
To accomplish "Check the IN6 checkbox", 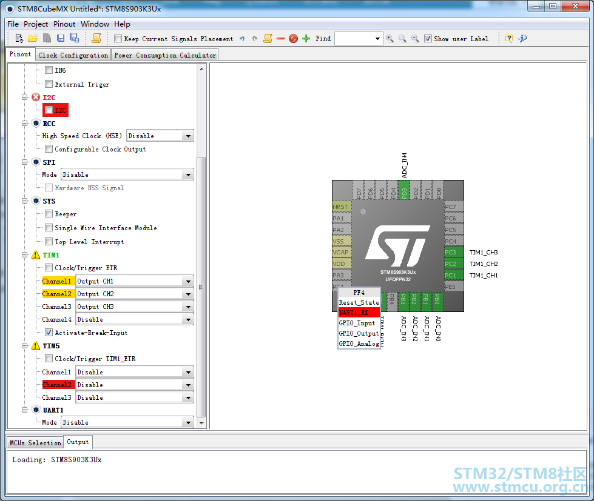I will [x=49, y=70].
